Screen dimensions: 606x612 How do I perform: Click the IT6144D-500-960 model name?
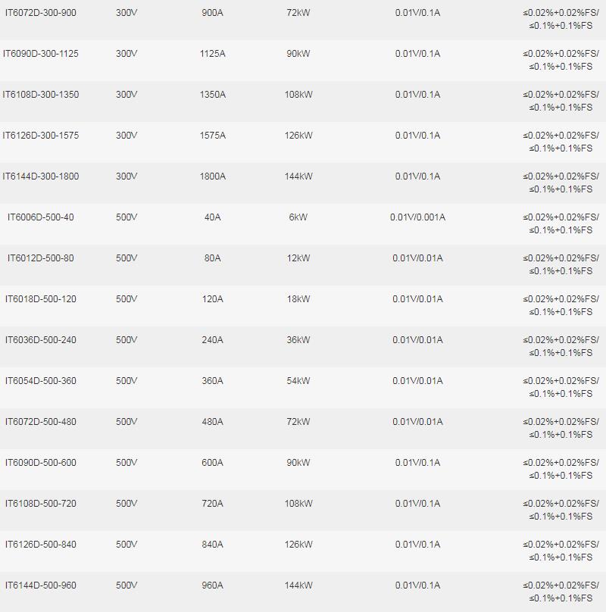(41, 585)
